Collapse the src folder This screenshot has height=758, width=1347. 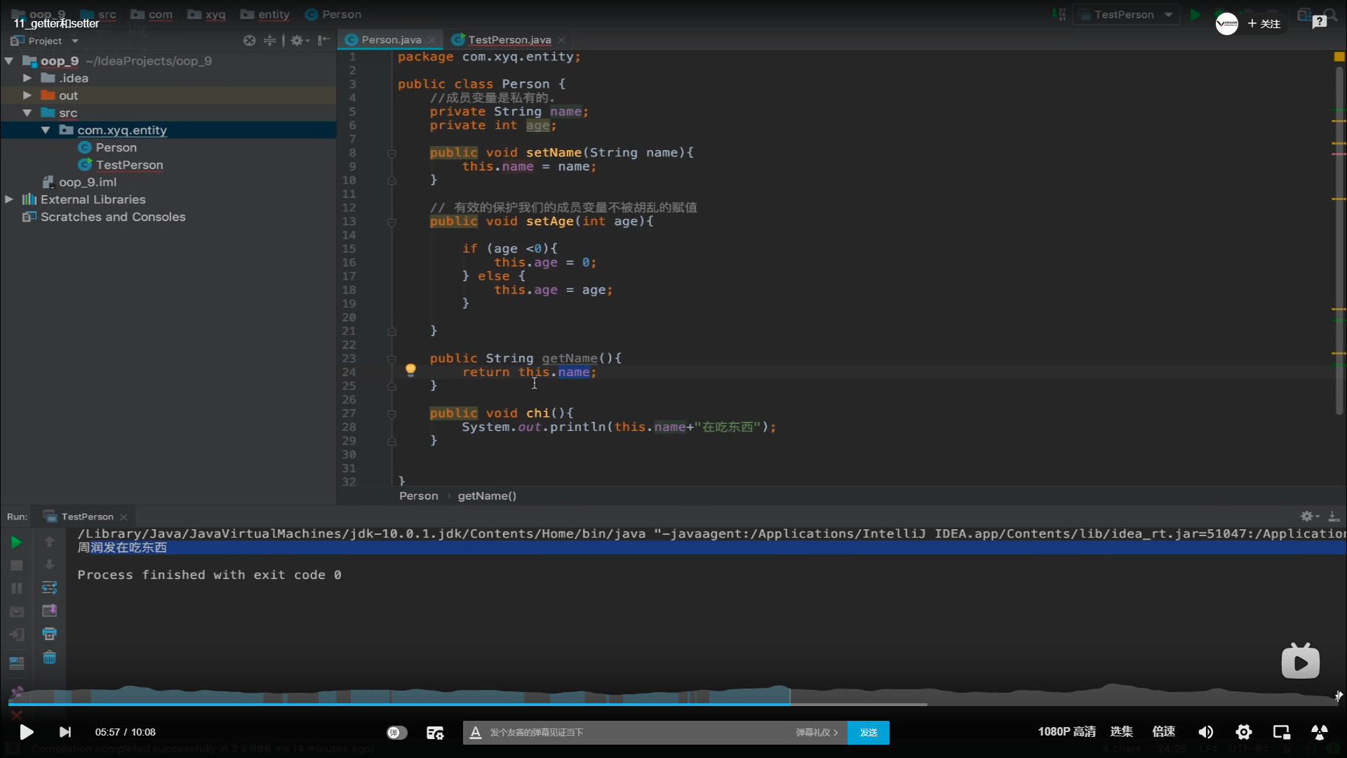(x=27, y=113)
